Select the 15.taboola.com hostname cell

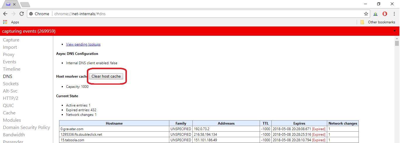pos(114,140)
